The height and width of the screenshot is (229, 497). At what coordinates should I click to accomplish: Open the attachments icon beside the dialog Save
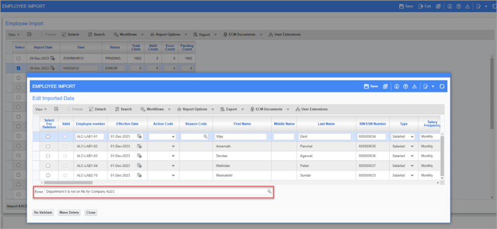tap(385, 86)
